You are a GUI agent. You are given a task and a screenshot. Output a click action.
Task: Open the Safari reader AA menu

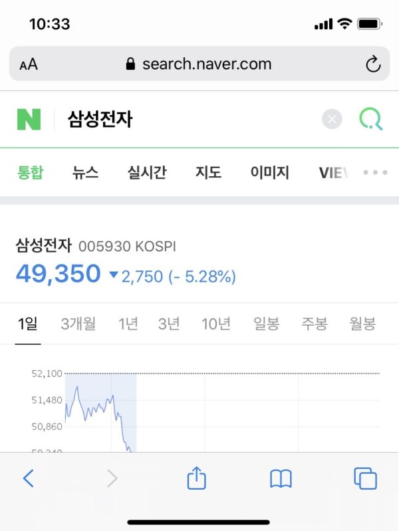pos(29,64)
